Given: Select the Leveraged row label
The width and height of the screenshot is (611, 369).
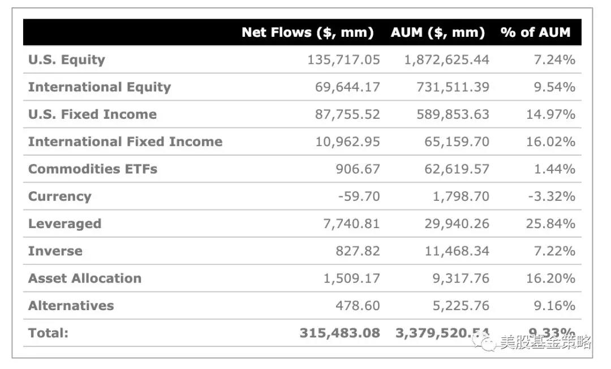Looking at the screenshot, I should tap(64, 224).
